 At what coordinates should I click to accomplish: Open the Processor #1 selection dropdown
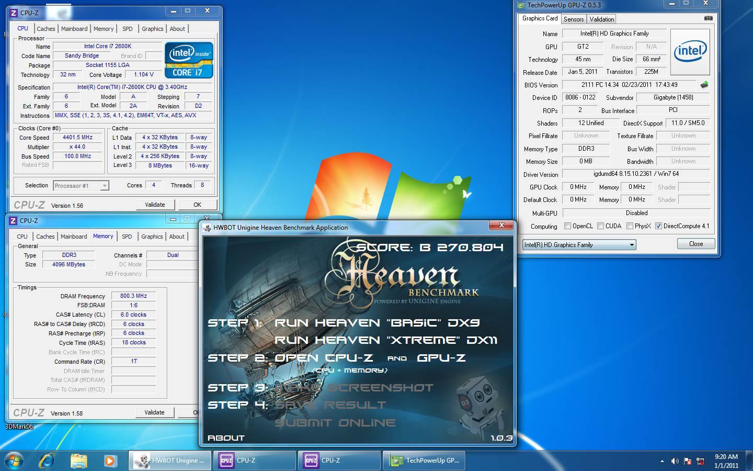tap(81, 186)
